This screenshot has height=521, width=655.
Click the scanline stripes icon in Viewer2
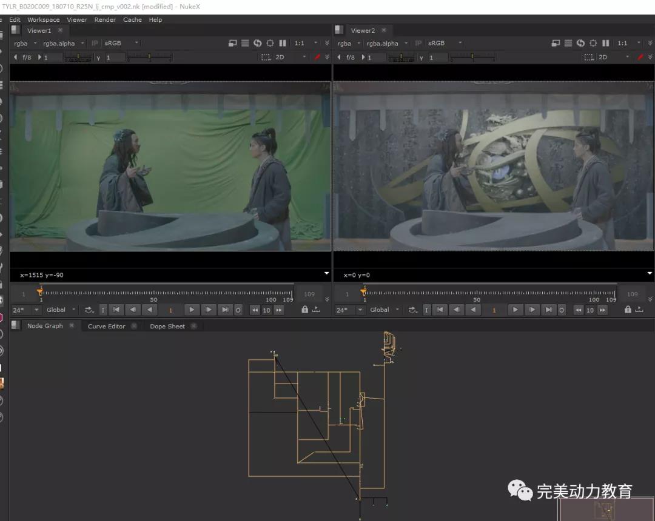(568, 43)
